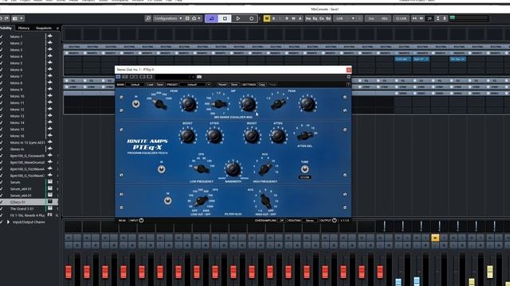Click the plugin power bypass icon

118,77
